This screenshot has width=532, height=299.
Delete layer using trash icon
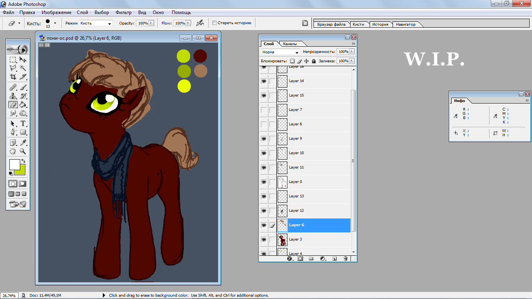pos(345,259)
